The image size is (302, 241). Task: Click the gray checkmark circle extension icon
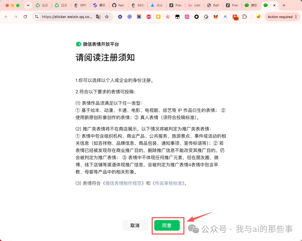[x=206, y=17]
